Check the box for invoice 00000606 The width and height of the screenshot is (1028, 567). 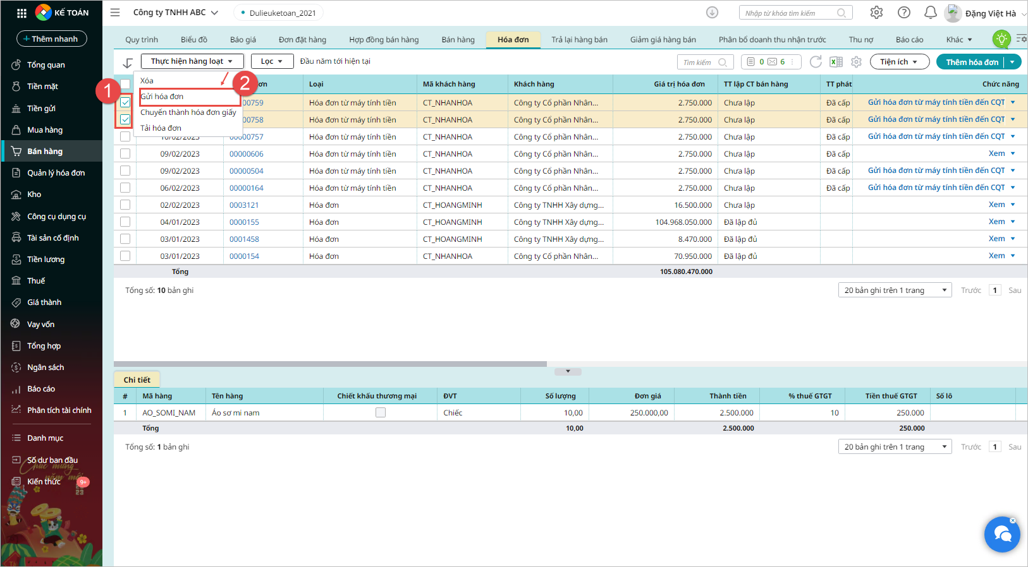(125, 153)
